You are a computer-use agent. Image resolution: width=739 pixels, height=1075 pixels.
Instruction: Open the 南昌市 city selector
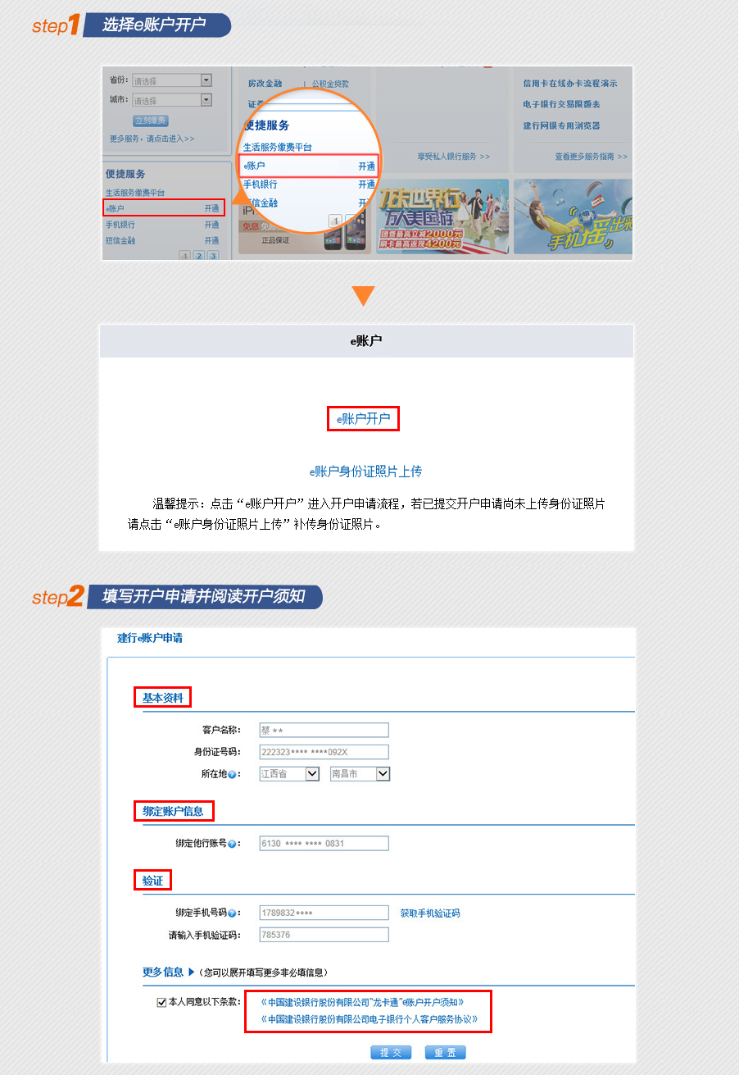click(x=360, y=773)
